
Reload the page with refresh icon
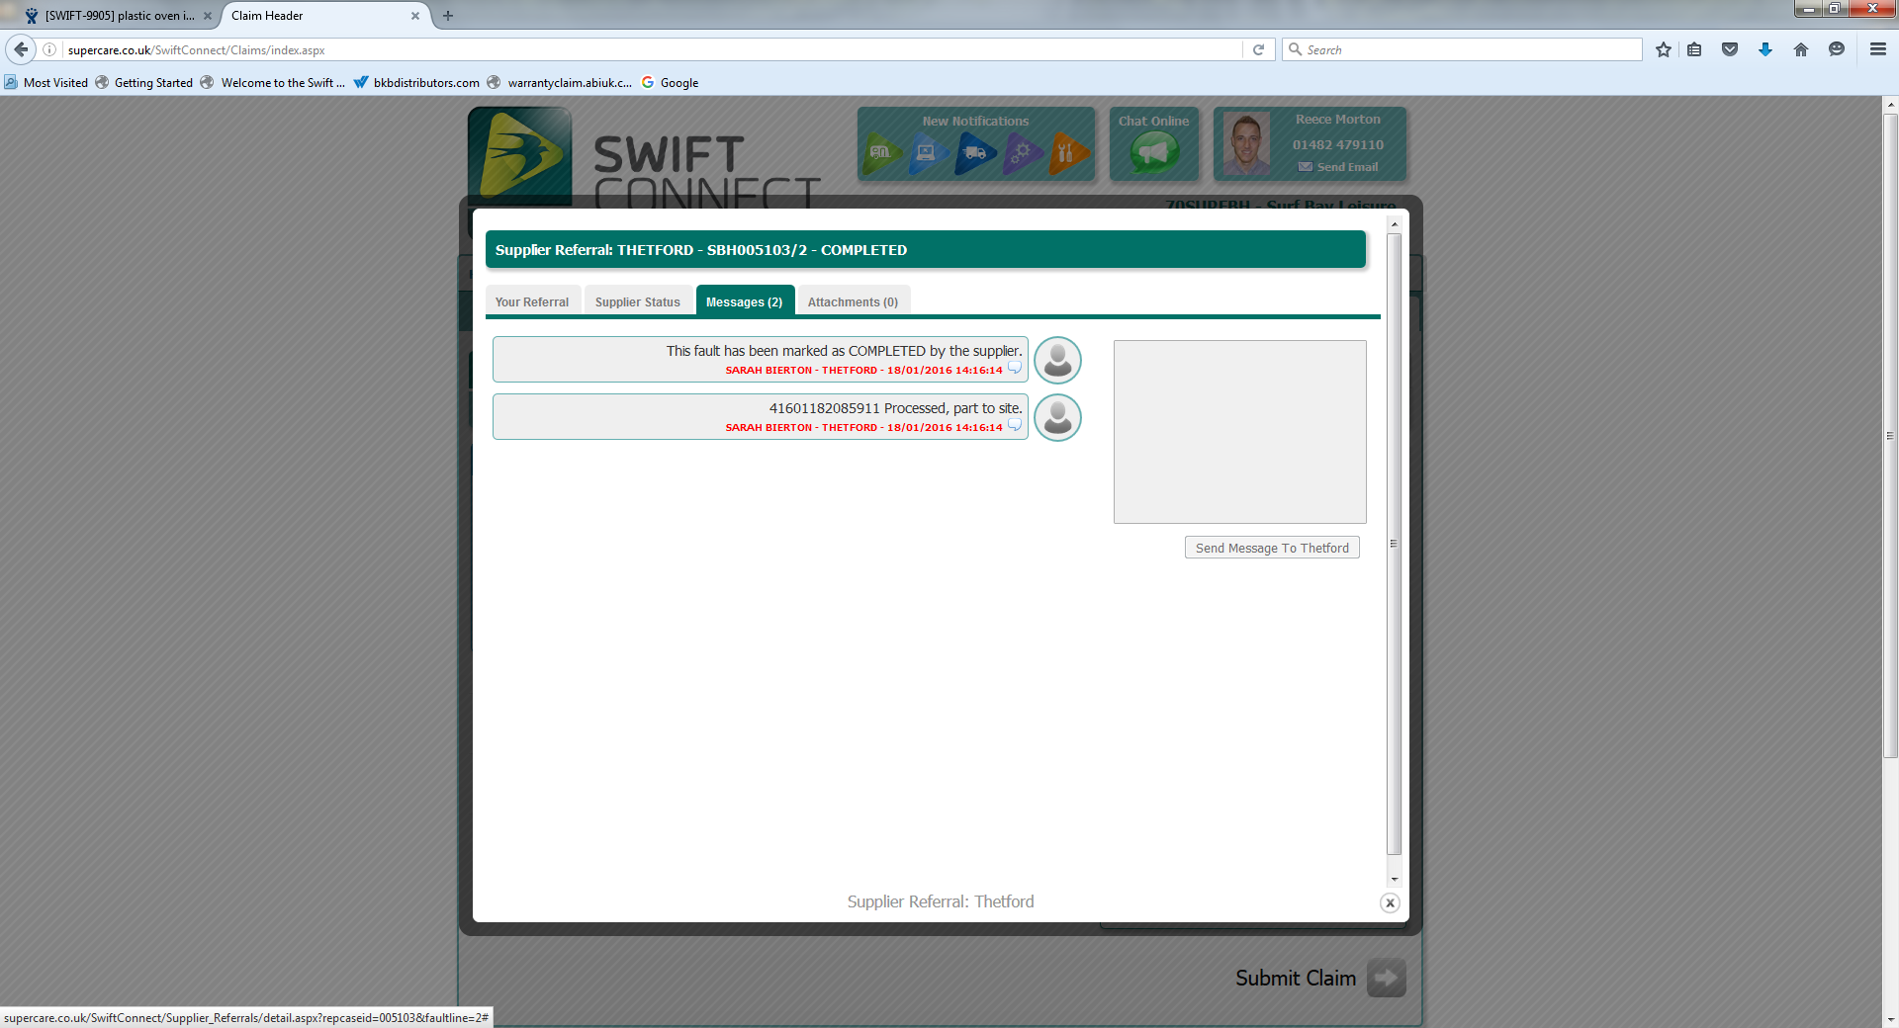click(1258, 49)
